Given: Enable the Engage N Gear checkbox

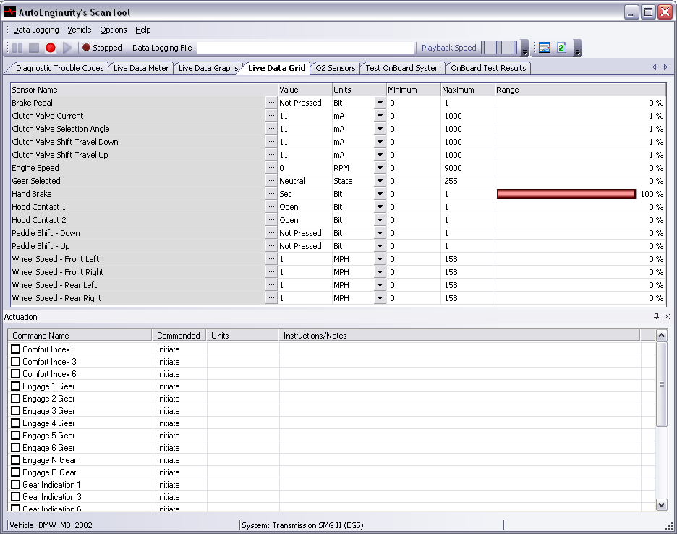Looking at the screenshot, I should [x=15, y=459].
